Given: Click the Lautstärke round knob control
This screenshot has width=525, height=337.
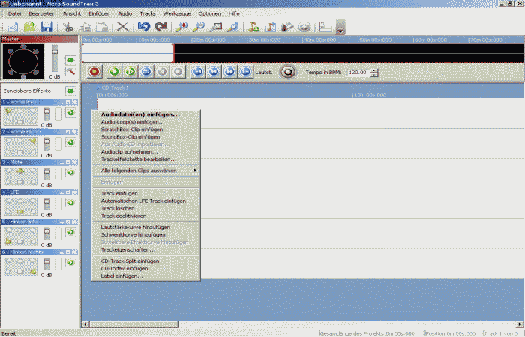Looking at the screenshot, I should point(288,73).
